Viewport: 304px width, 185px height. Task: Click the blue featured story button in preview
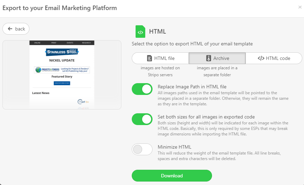(x=62, y=83)
